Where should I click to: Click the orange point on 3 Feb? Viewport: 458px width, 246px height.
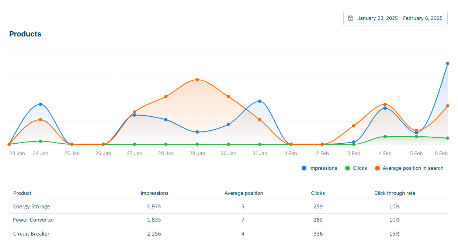point(354,126)
